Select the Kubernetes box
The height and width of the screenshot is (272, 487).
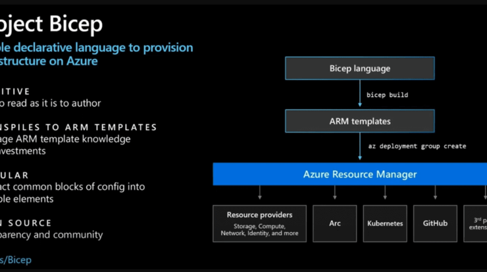385,223
